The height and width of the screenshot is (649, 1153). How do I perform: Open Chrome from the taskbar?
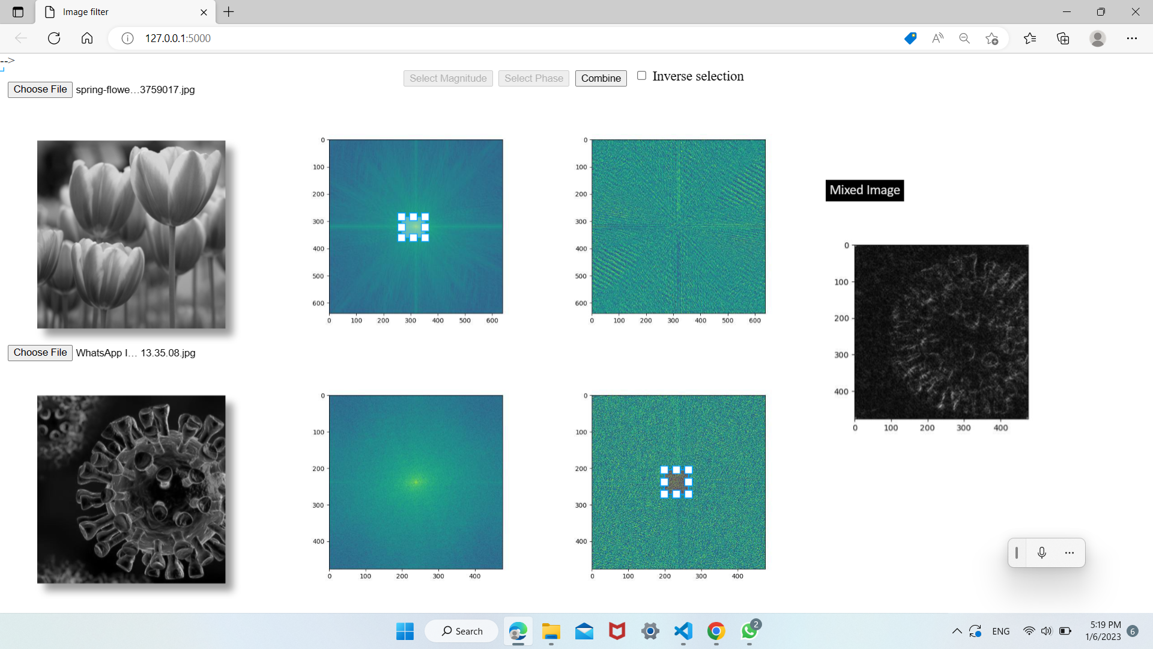tap(716, 632)
